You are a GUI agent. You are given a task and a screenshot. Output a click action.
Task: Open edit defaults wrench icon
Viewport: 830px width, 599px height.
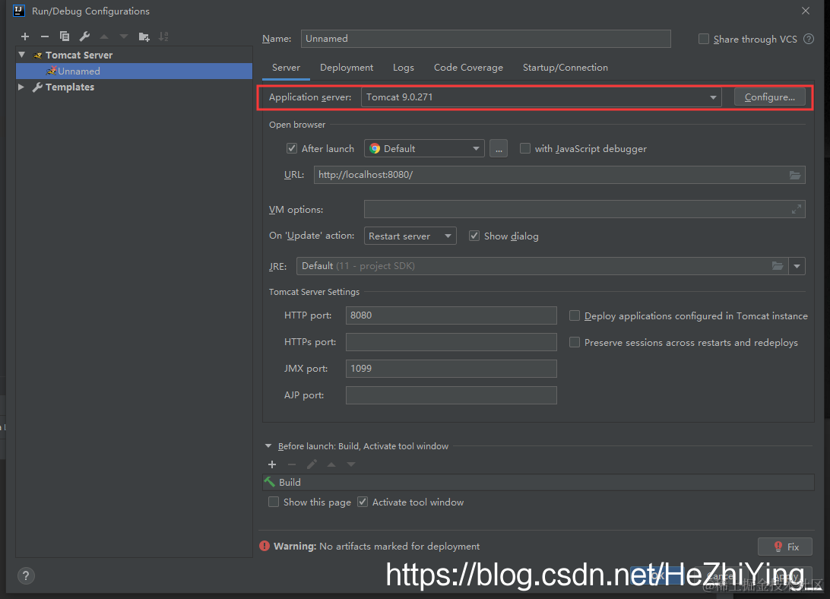pos(84,36)
